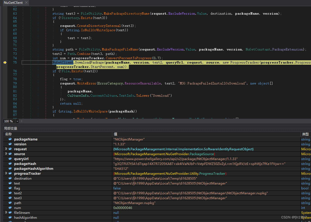Image resolution: width=311 pixels, height=222 pixels.
Task: Sort locals by the 名称 column header
Action: click(x=8, y=134)
